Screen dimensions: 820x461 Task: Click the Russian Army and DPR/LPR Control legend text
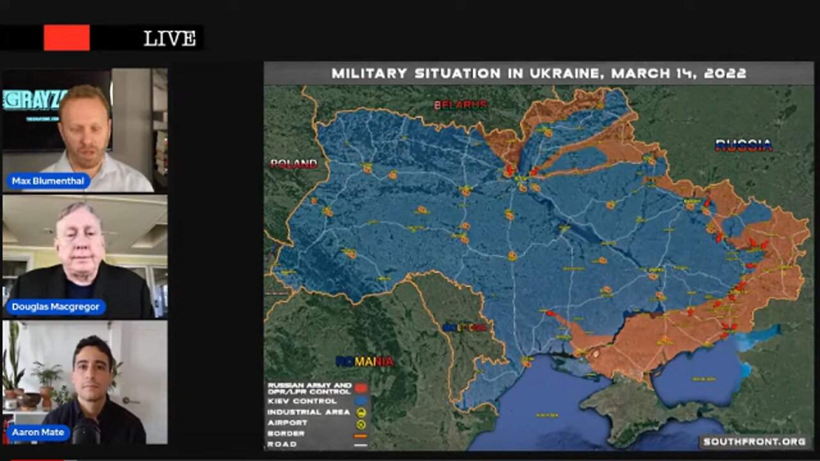[x=309, y=387]
